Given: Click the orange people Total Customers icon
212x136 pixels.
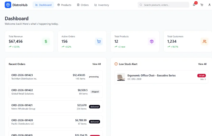Looking at the screenshot, I should [x=204, y=42].
